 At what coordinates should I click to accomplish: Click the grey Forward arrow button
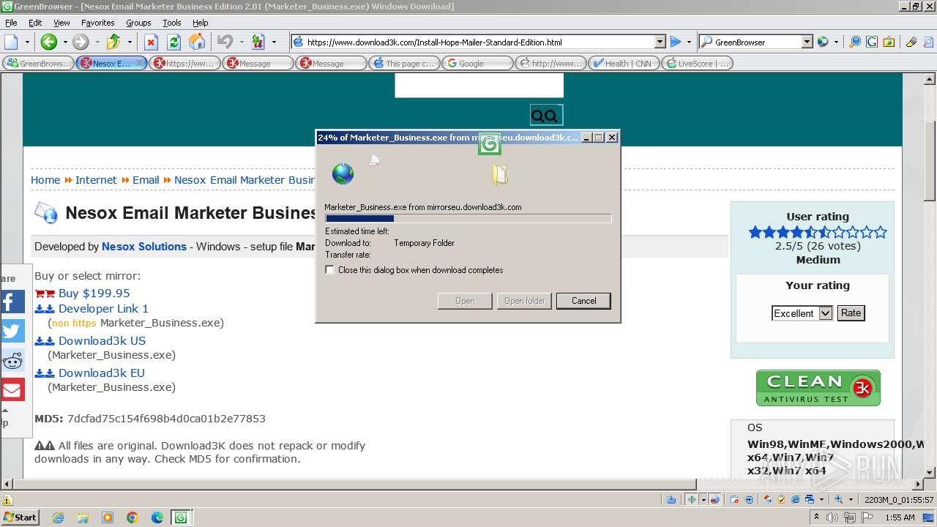(80, 42)
